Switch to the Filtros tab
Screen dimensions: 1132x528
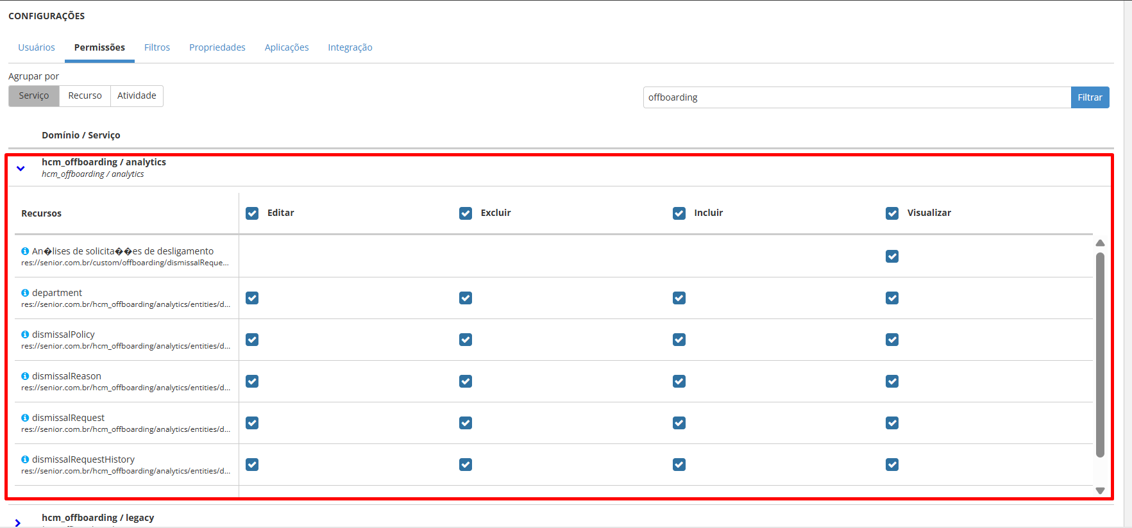[x=157, y=47]
